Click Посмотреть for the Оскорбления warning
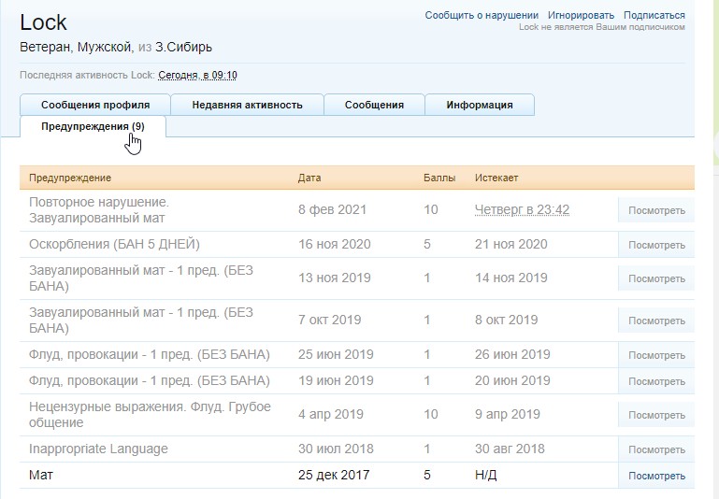The image size is (719, 499). pos(656,245)
